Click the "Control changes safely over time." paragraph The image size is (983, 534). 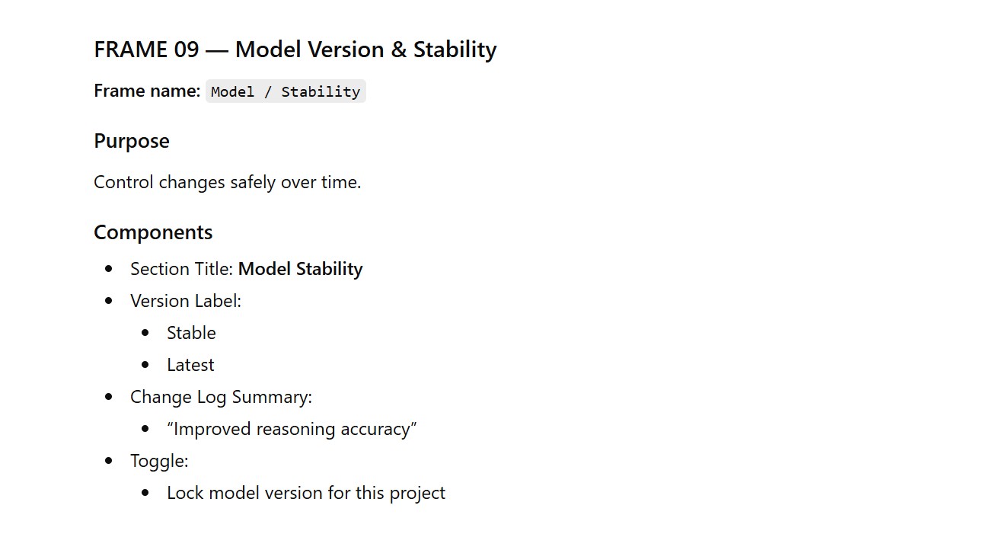227,182
